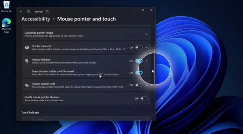
Task: Click the "Make mouse pointer movement easier" text
Action: [x=78, y=87]
